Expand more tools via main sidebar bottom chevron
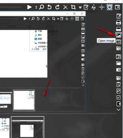The image size is (123, 138). pyautogui.click(x=118, y=110)
